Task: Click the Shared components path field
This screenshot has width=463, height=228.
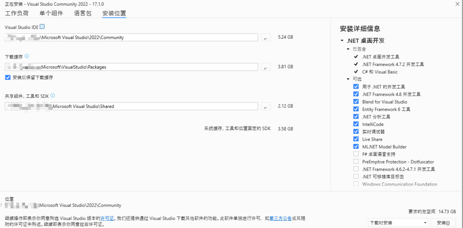Action: [x=131, y=106]
